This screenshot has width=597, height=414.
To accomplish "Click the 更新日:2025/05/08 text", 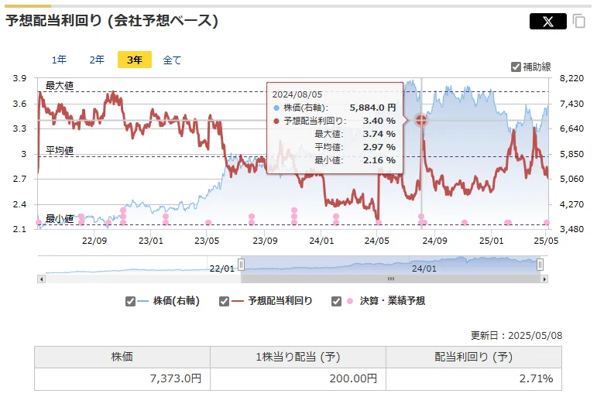I will click(516, 336).
